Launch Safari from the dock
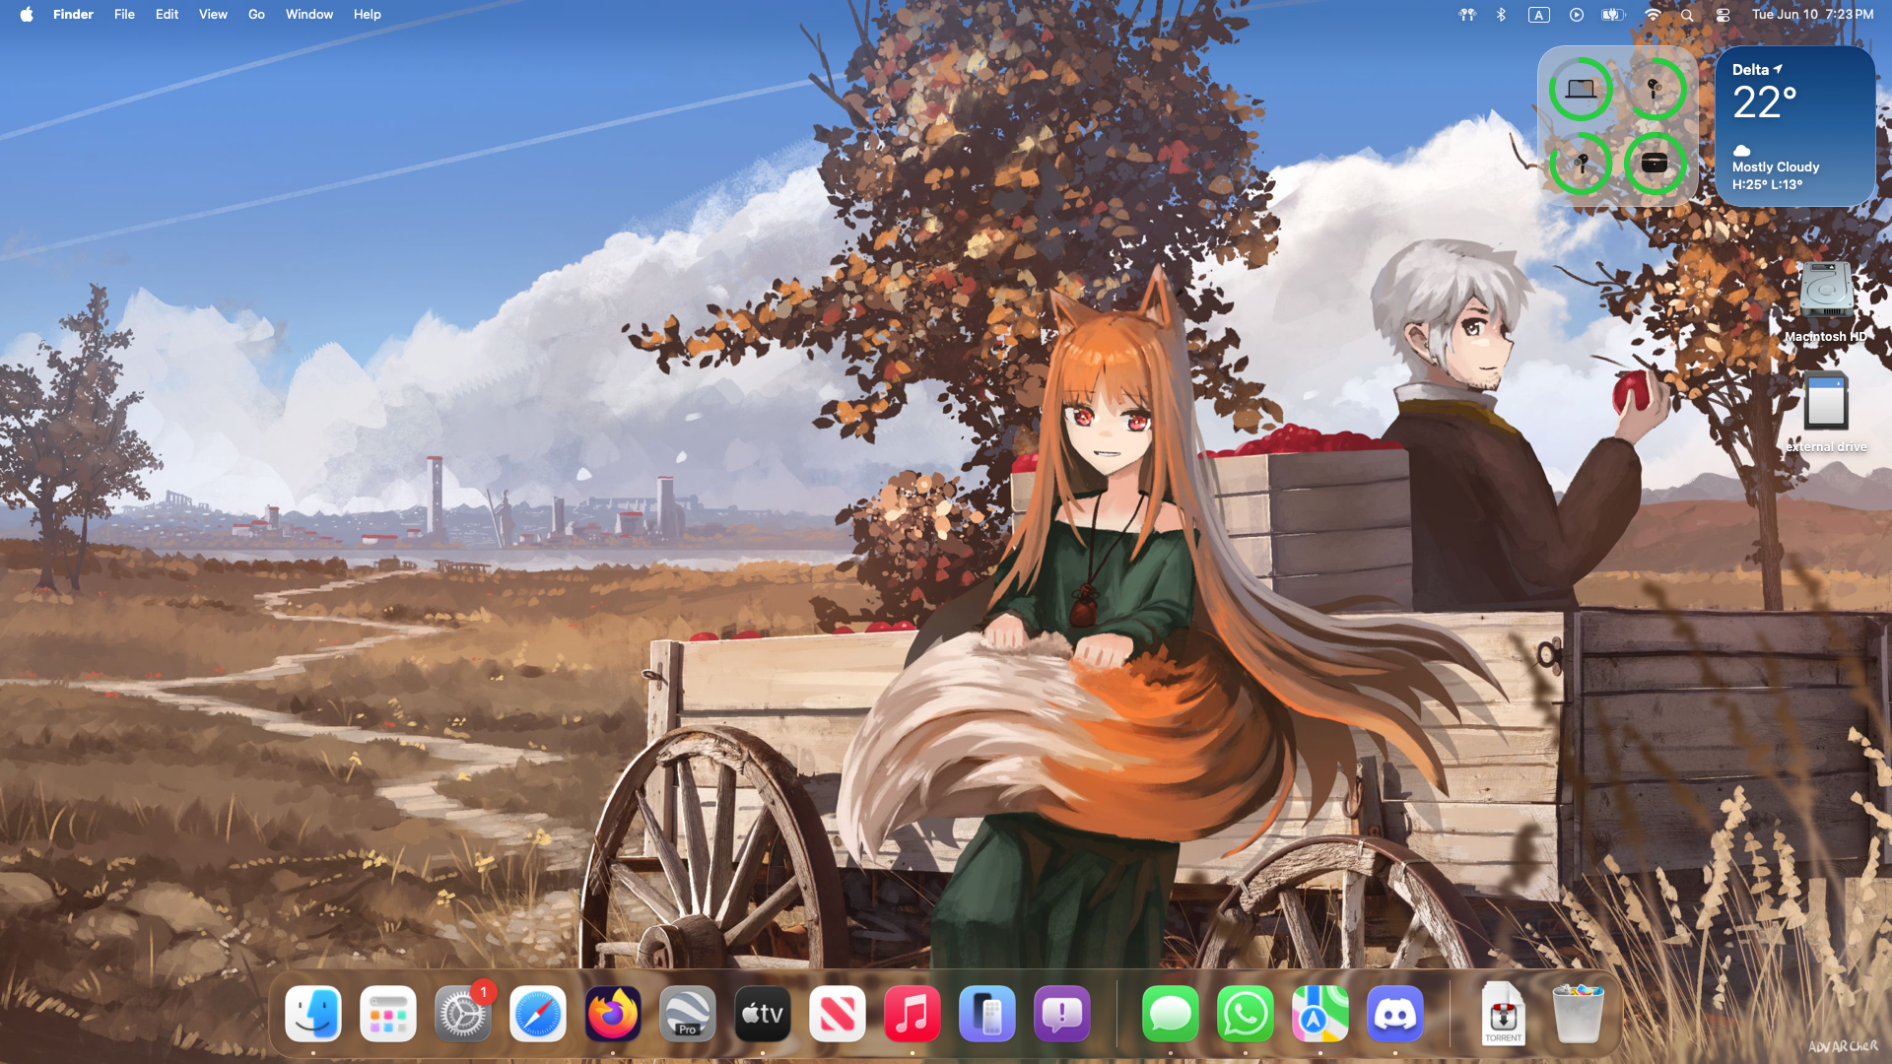The image size is (1892, 1064). coord(538,1014)
